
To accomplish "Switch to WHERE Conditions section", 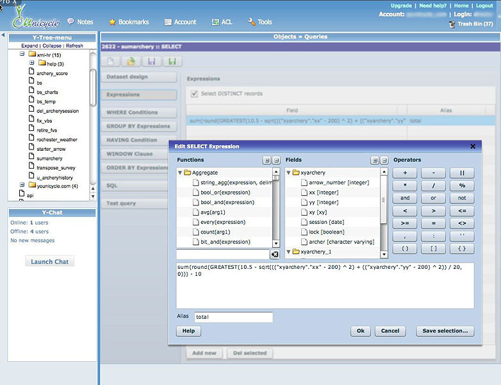I will pyautogui.click(x=139, y=112).
